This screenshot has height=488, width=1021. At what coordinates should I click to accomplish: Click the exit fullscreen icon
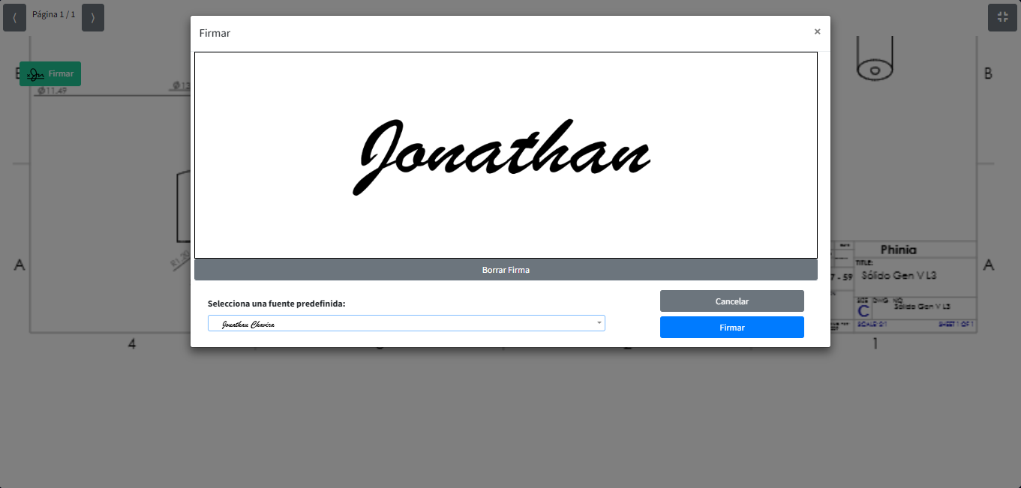pyautogui.click(x=1001, y=17)
